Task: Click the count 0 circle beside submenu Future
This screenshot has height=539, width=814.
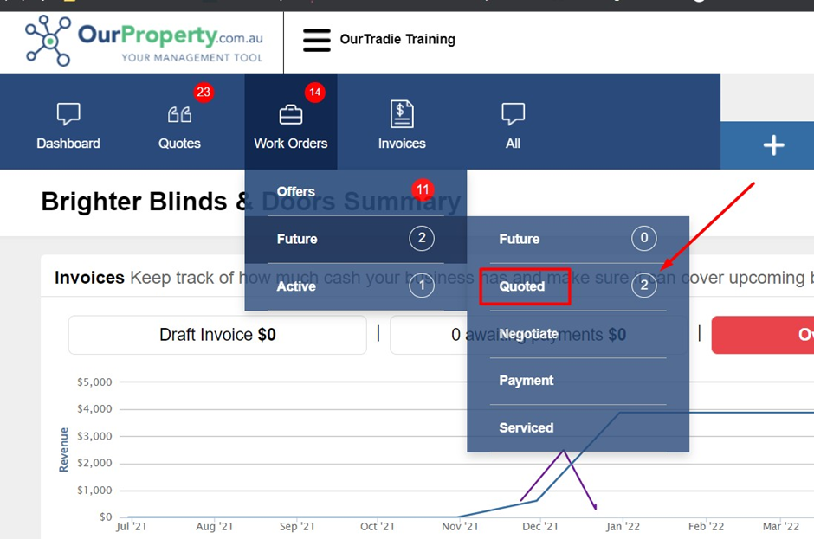Action: point(643,238)
